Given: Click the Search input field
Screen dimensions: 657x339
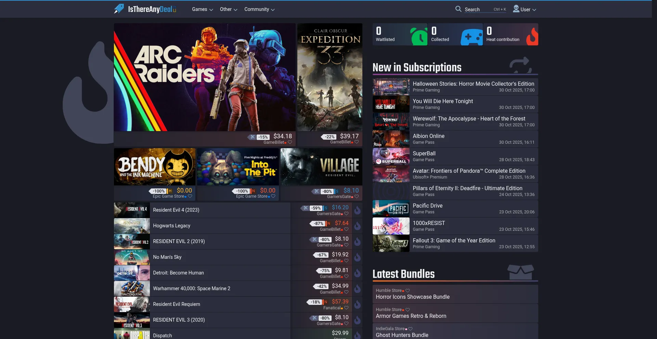Looking at the screenshot, I should click(477, 10).
